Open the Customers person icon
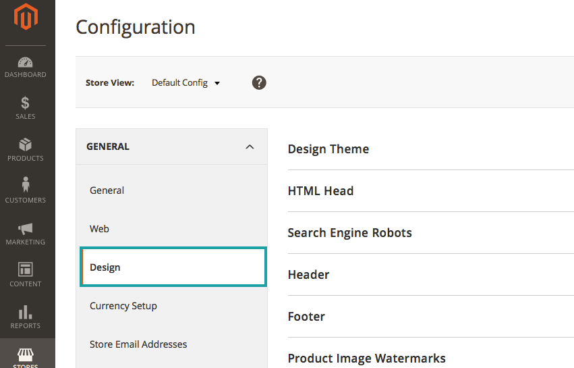Image resolution: width=574 pixels, height=368 pixels. pyautogui.click(x=26, y=184)
